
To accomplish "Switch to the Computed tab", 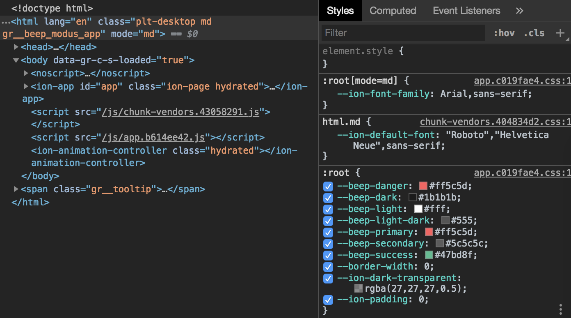I will (x=392, y=11).
